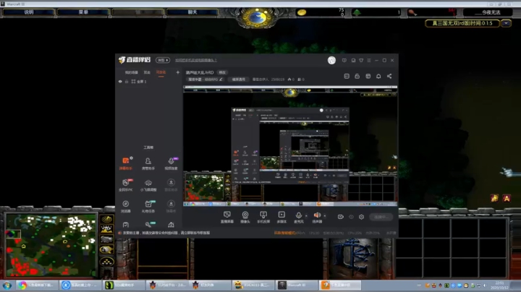Toggle preview eye icon in streaming toolbar
The image size is (521, 292).
click(351, 217)
